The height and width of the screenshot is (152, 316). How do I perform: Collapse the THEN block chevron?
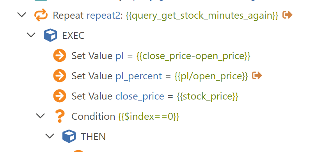pyautogui.click(x=50, y=136)
